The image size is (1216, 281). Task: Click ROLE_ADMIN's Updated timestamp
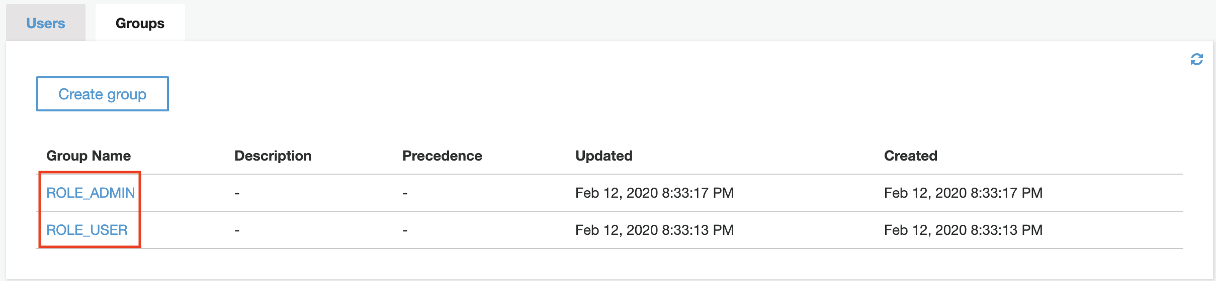(x=654, y=193)
